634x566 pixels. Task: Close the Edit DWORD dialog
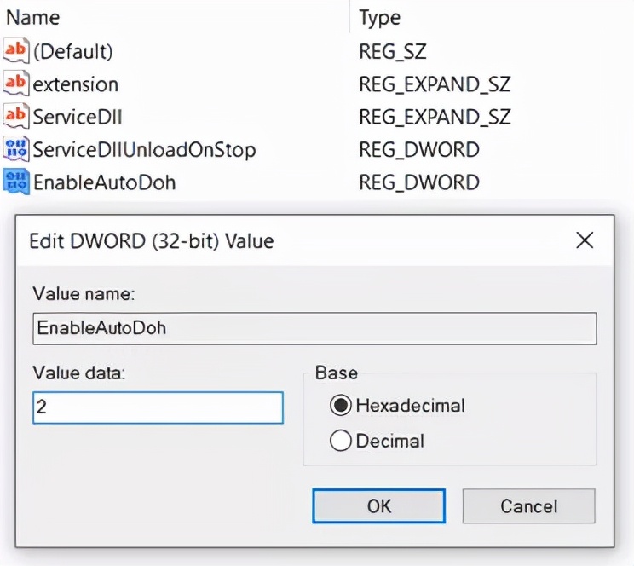pyautogui.click(x=585, y=240)
